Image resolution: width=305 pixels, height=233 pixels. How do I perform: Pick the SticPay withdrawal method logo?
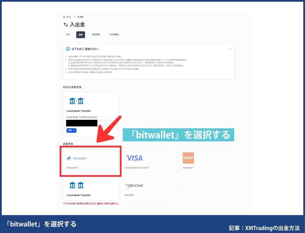coord(188,158)
